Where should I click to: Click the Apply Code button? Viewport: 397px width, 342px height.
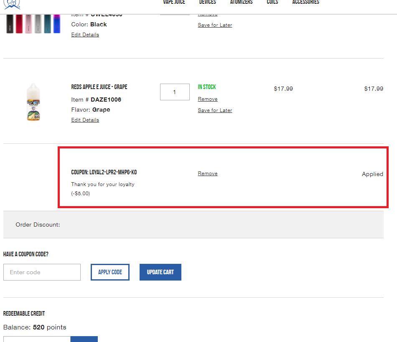point(110,272)
